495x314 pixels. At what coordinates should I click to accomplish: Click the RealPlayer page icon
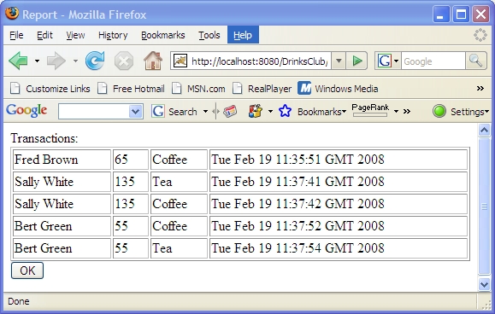pyautogui.click(x=237, y=88)
